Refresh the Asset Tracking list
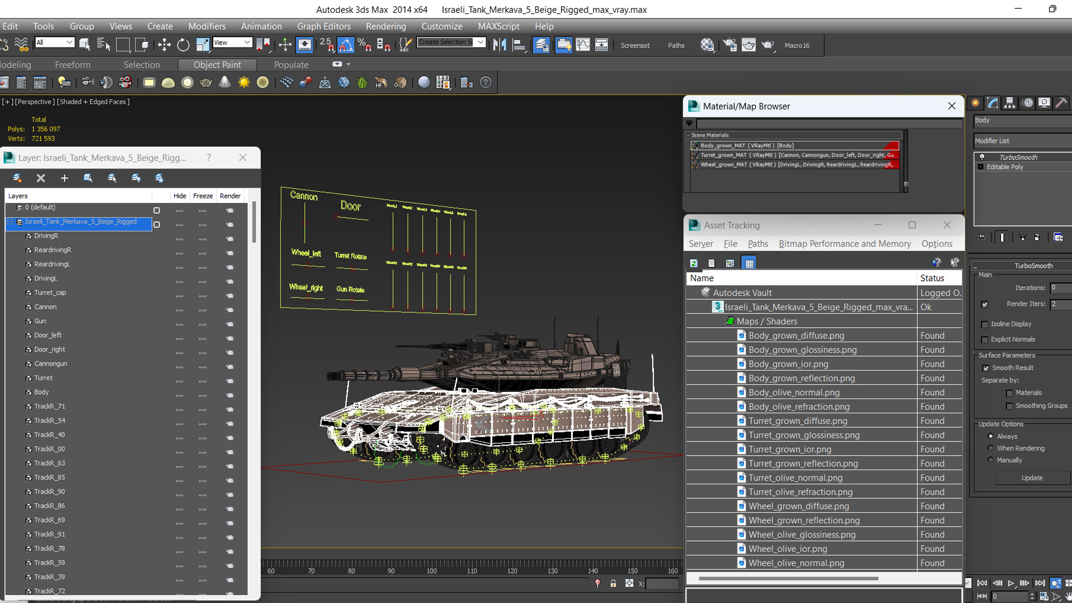 coord(693,263)
